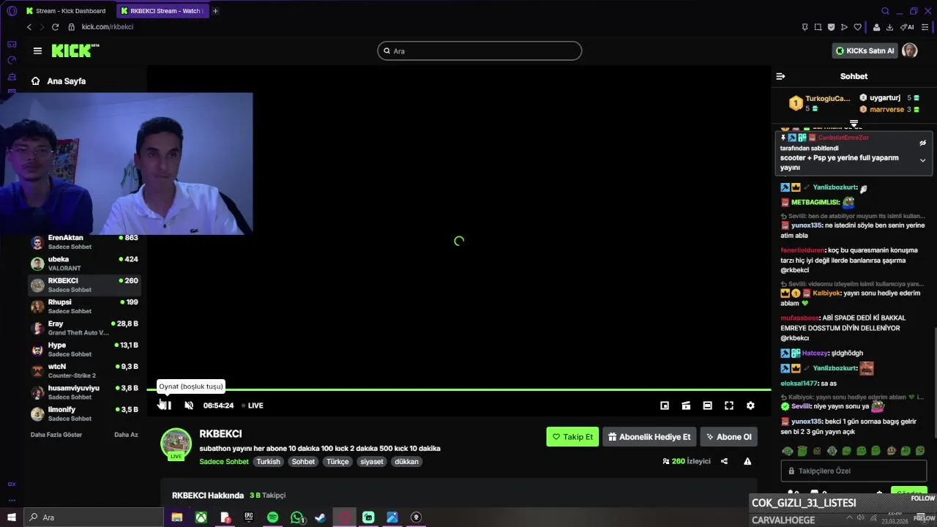Screen dimensions: 937x527
Task: Toggle theater mode
Action: [707, 405]
